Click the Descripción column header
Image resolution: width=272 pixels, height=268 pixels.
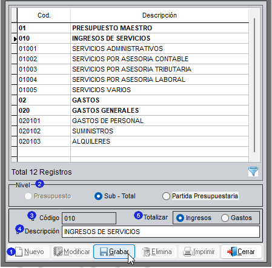point(159,15)
